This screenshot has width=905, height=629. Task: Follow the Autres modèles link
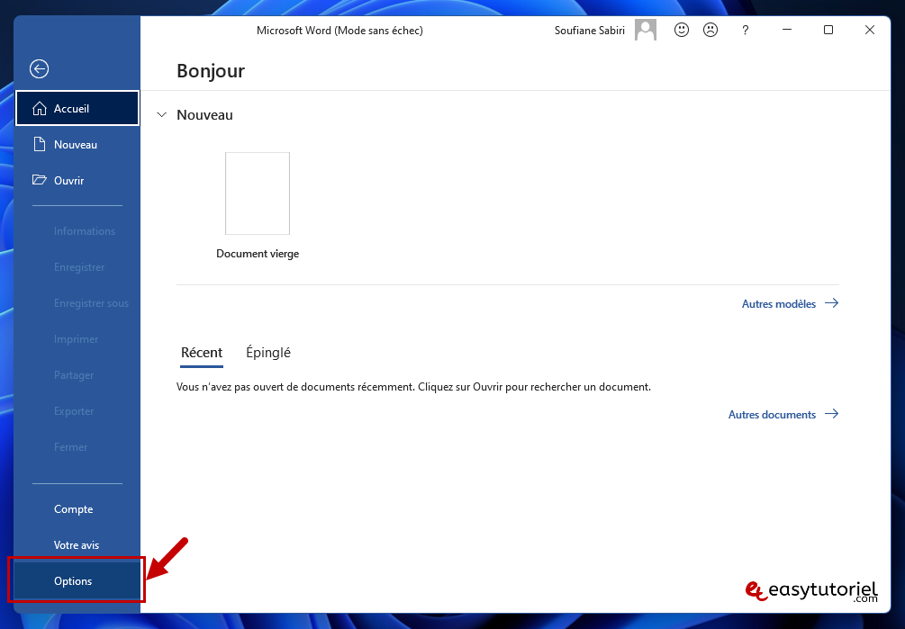[x=790, y=304]
